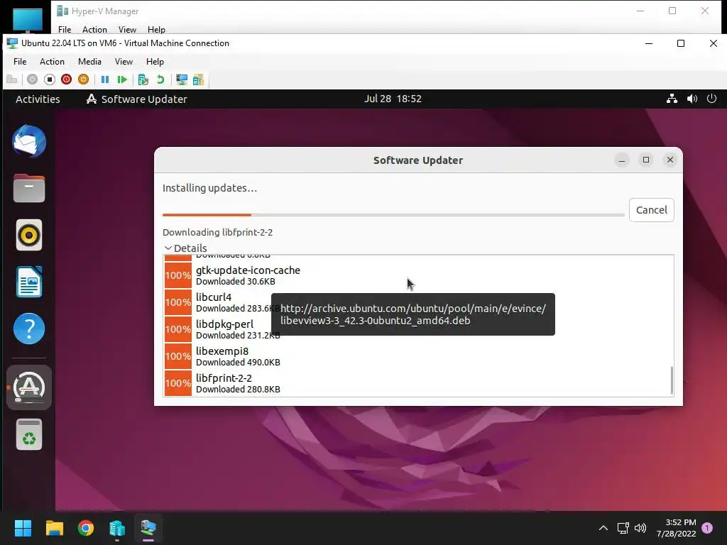Viewport: 727px width, 545px height.
Task: Maximize the Software Updater window
Action: [x=646, y=160]
